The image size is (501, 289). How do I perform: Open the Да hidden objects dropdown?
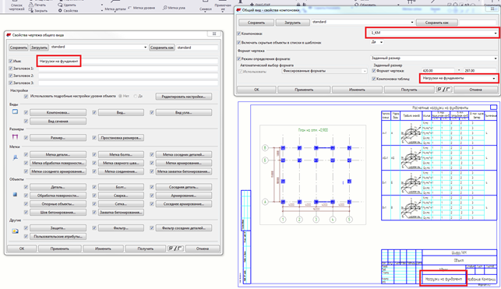[x=376, y=42]
